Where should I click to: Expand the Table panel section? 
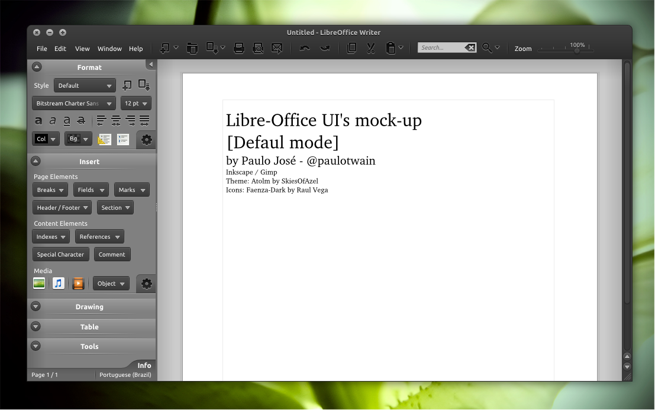36,326
